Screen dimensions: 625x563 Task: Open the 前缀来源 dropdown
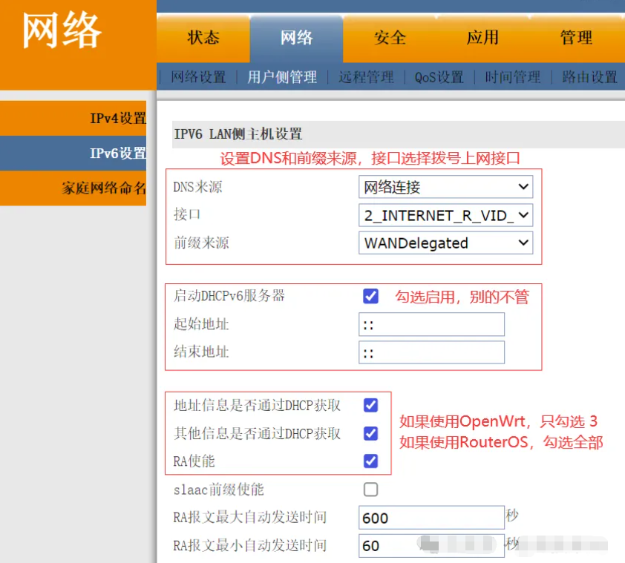[x=445, y=243]
